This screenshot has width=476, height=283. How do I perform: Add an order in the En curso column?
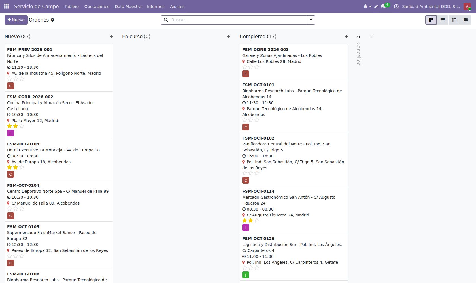click(x=229, y=37)
